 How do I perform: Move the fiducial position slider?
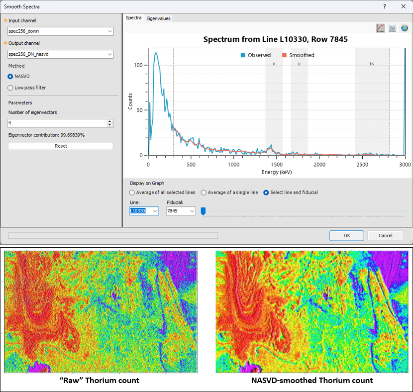click(203, 211)
